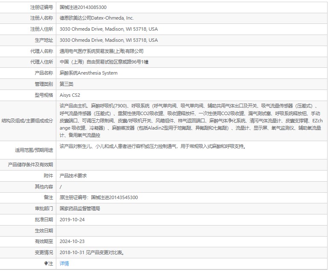Select the 代理人住所 label

pyautogui.click(x=42, y=62)
